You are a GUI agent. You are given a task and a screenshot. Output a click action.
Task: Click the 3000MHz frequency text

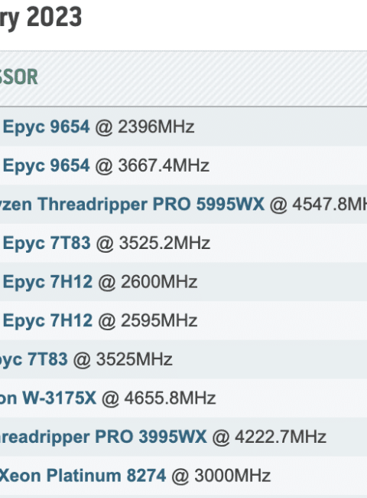tap(232, 476)
